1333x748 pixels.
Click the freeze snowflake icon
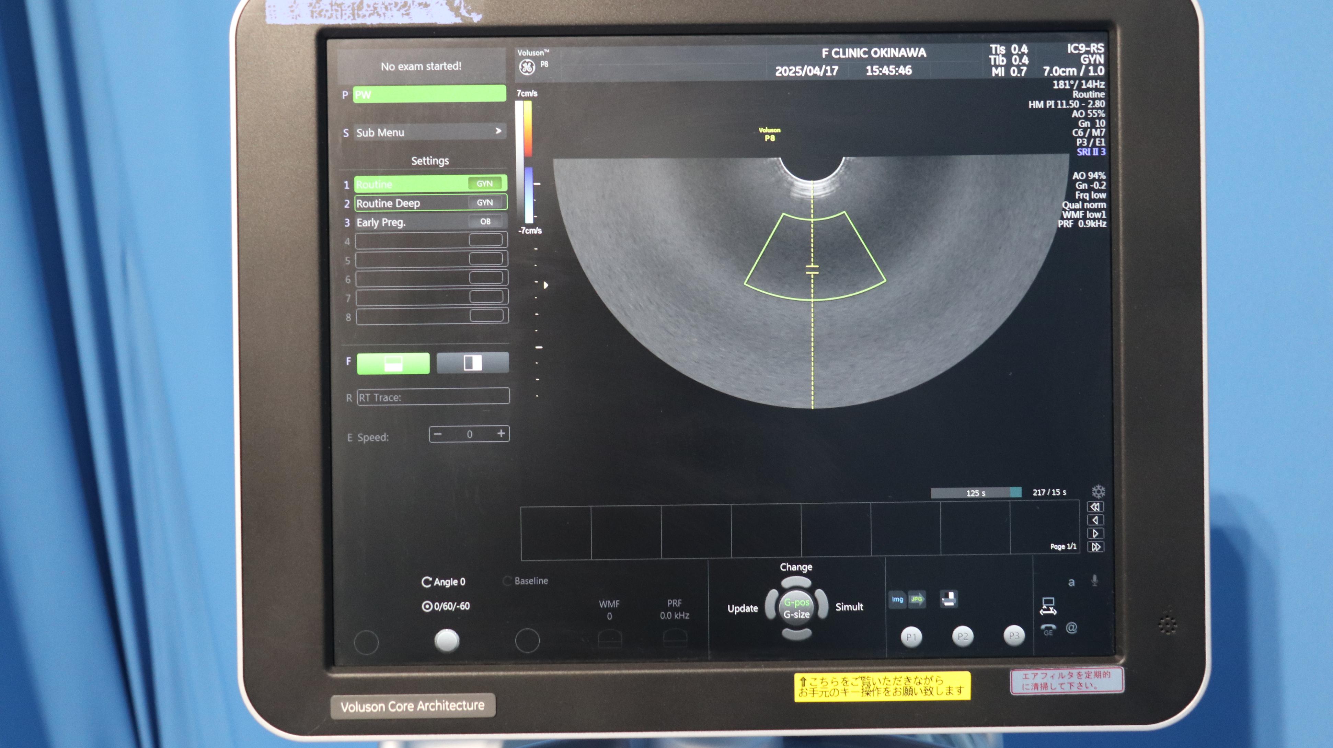click(1098, 491)
